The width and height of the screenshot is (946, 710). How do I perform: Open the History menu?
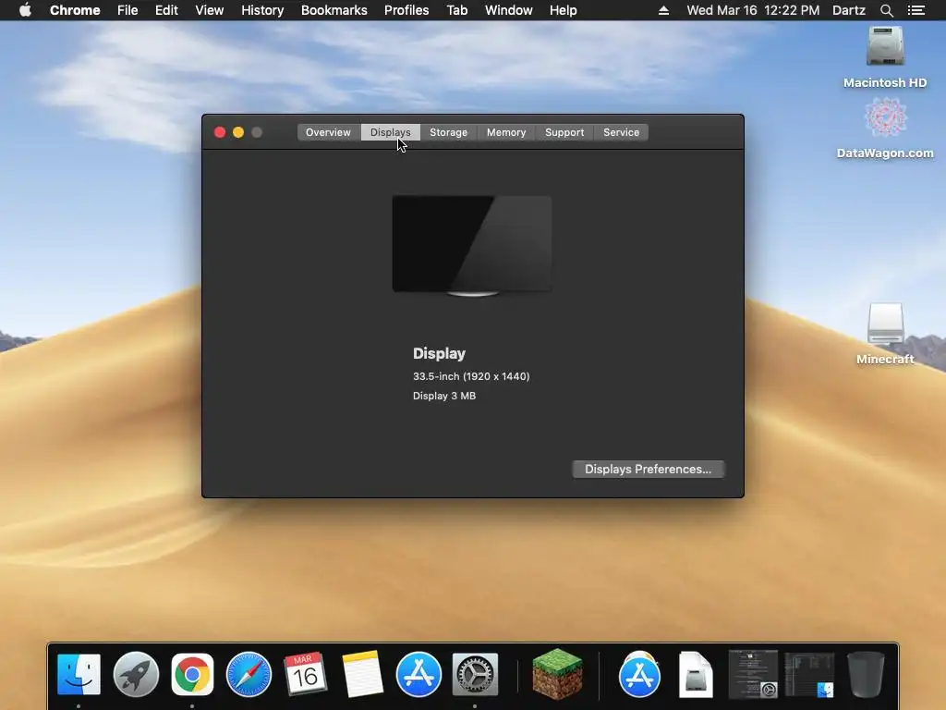262,10
